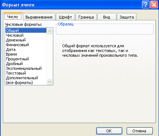Open the Число tab
This screenshot has height=136, width=159.
pyautogui.click(x=13, y=16)
